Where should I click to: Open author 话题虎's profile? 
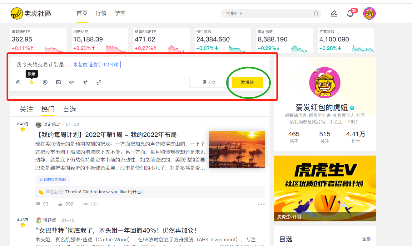[50, 220]
